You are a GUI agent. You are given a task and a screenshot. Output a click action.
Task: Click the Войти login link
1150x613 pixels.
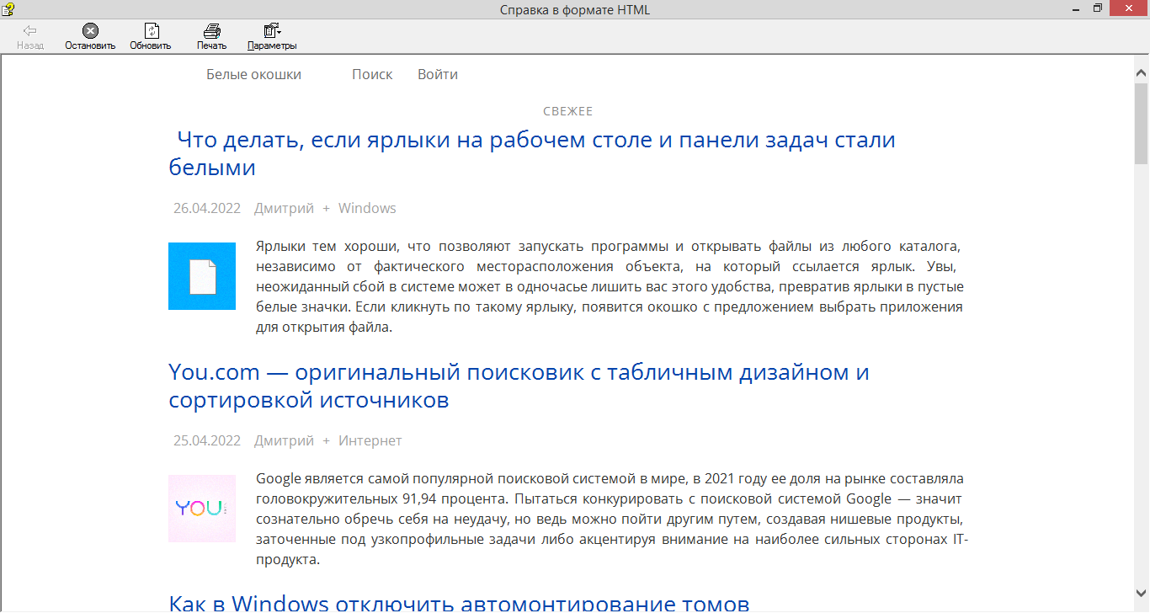(x=438, y=74)
